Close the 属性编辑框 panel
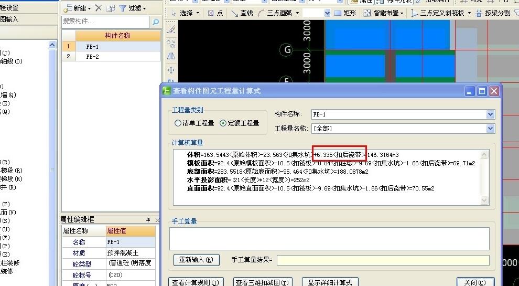The image size is (519, 286). [157, 220]
